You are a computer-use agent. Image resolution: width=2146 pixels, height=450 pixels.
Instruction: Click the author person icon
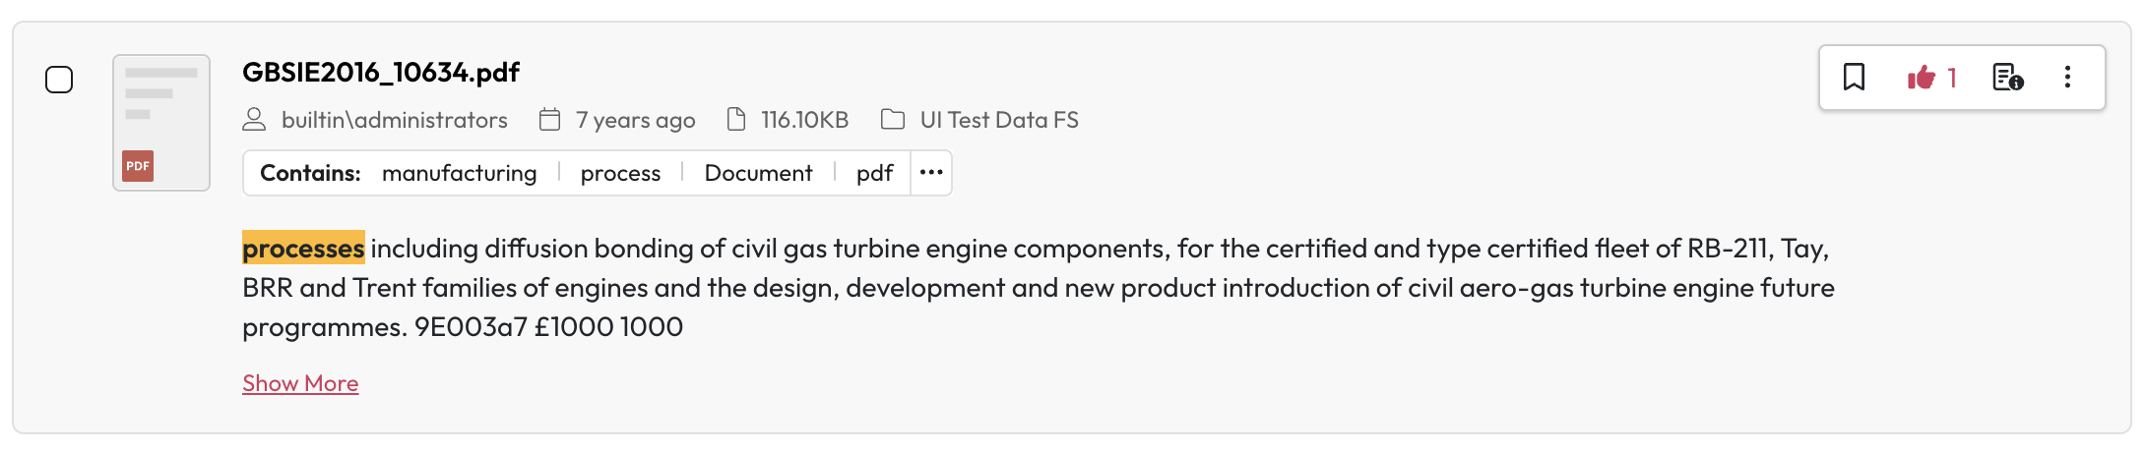click(x=254, y=120)
